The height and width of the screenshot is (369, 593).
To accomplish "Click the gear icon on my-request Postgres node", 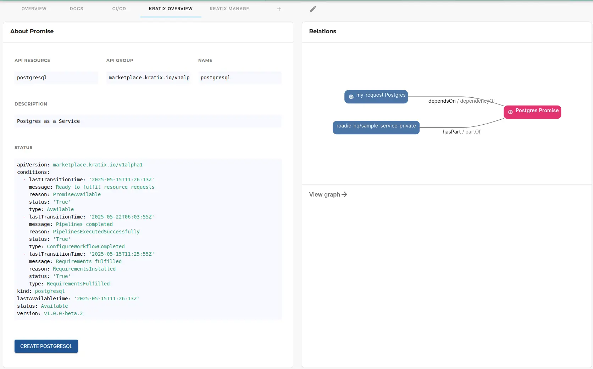I will click(351, 97).
